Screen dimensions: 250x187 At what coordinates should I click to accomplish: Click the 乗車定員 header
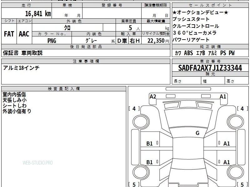point(128,21)
